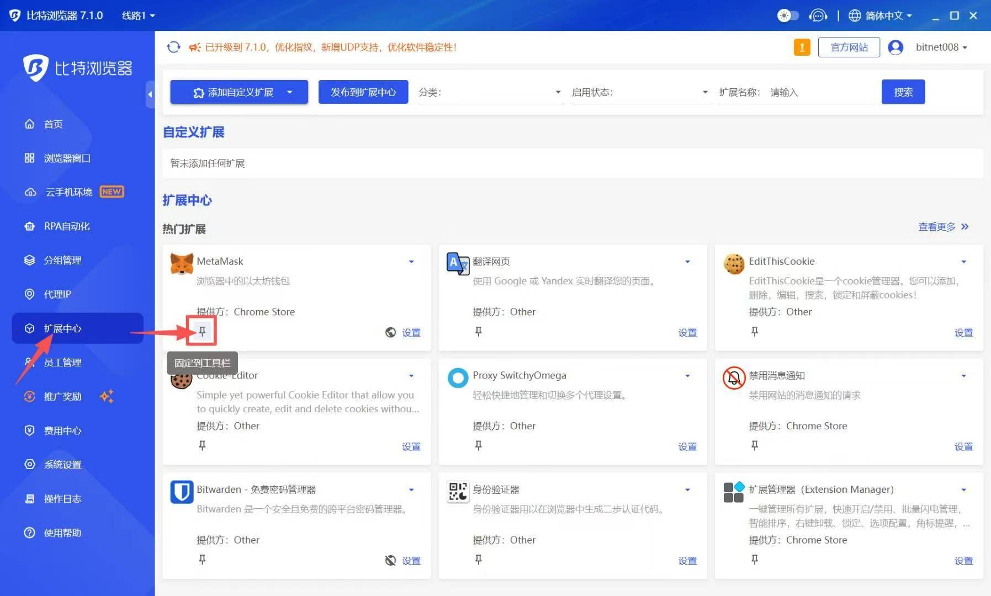The image size is (991, 596).
Task: Pin EditThisCookie to the toolbar
Action: 754,332
